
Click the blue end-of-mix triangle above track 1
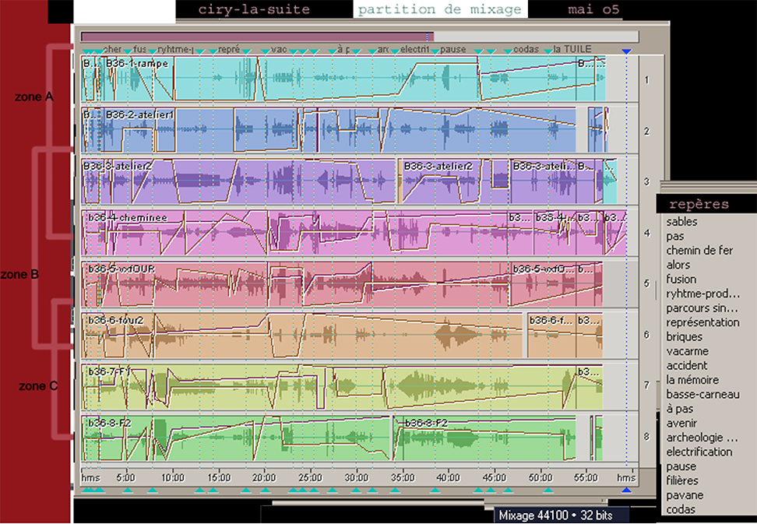click(627, 51)
